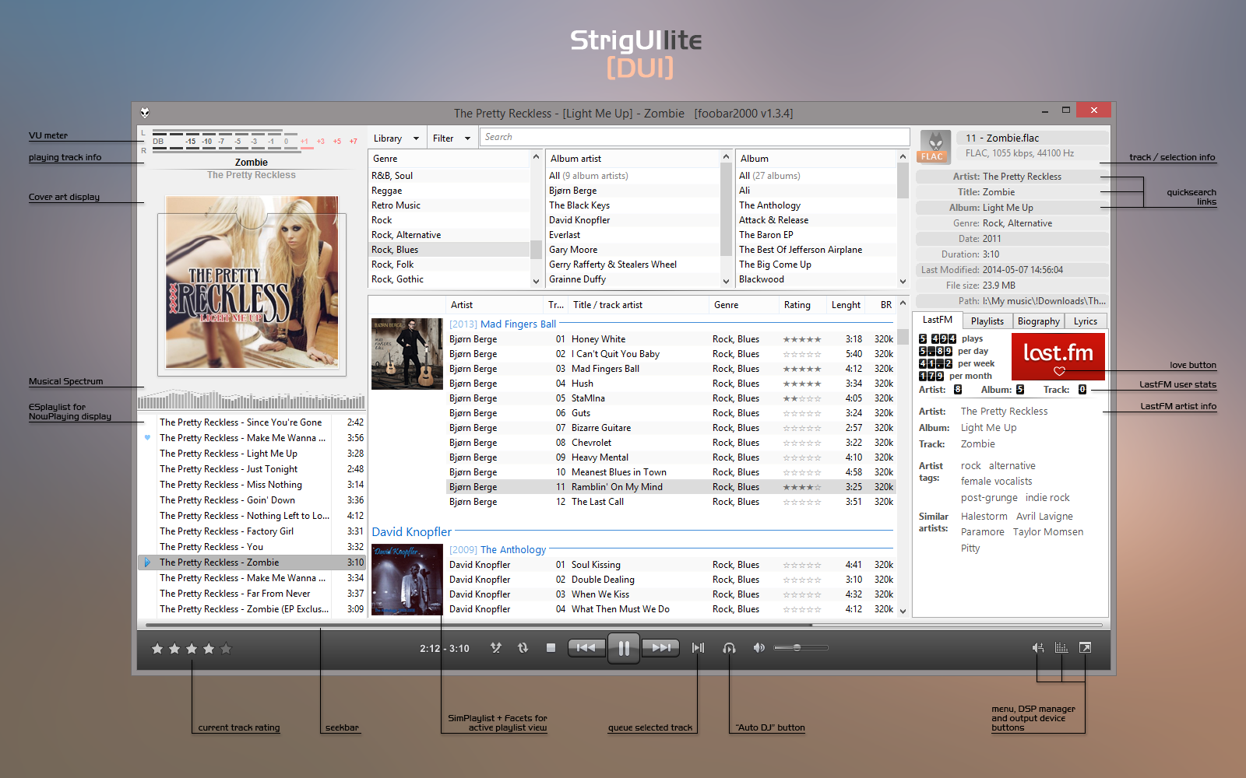Click the rating stars for Honey White
Image resolution: width=1246 pixels, height=778 pixels.
[x=802, y=339]
